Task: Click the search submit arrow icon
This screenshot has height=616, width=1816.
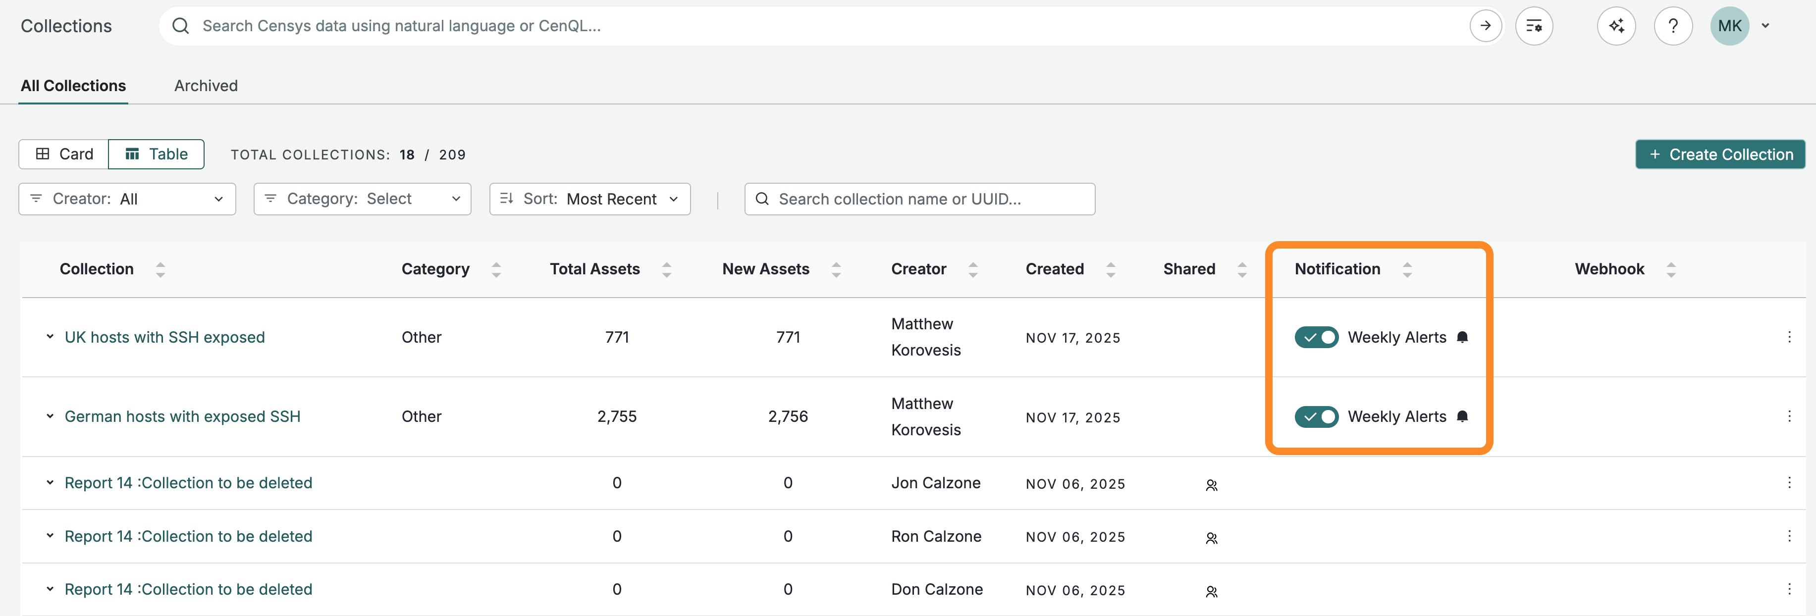Action: pyautogui.click(x=1485, y=26)
